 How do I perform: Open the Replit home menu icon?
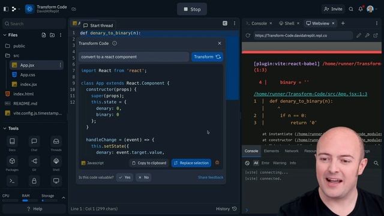tap(14, 9)
